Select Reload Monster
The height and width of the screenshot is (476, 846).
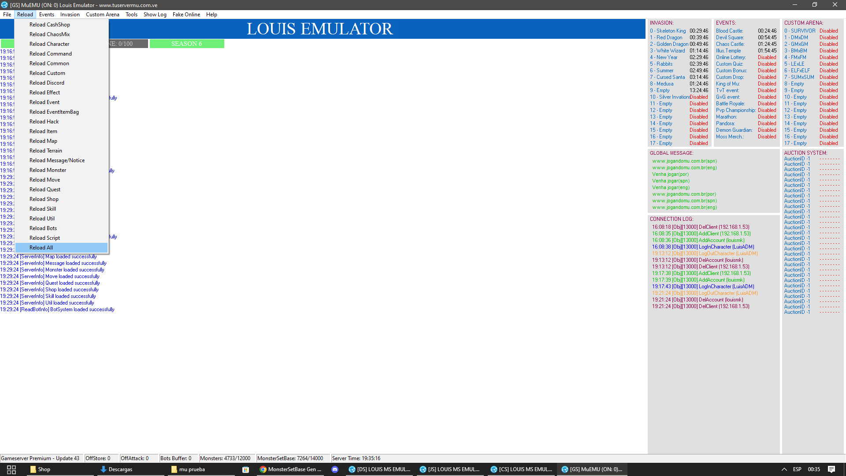(62, 170)
